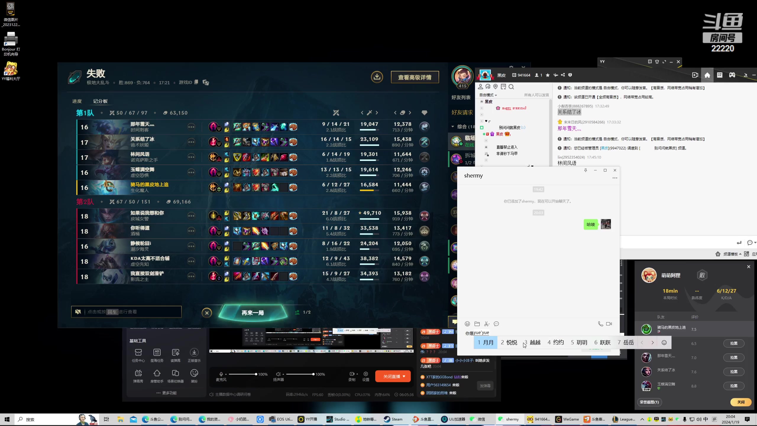This screenshot has width=757, height=426.
Task: Open file folder icon in shermy chat
Action: coord(477,324)
